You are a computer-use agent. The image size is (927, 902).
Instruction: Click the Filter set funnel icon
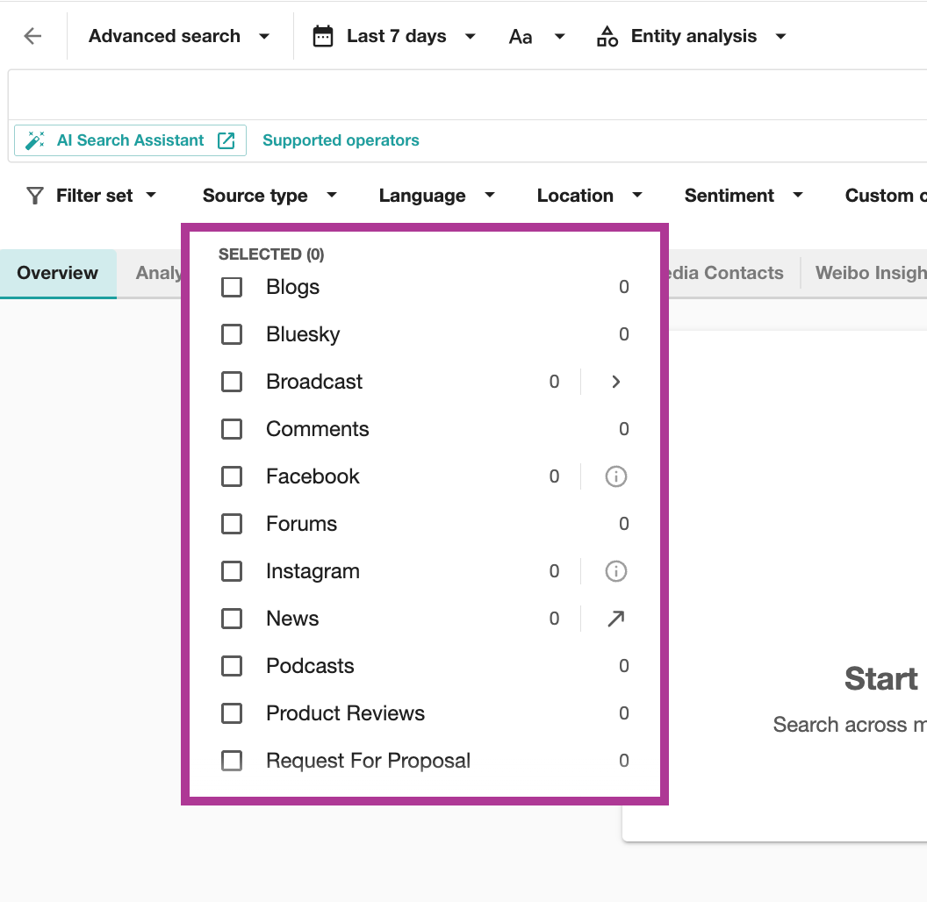35,196
